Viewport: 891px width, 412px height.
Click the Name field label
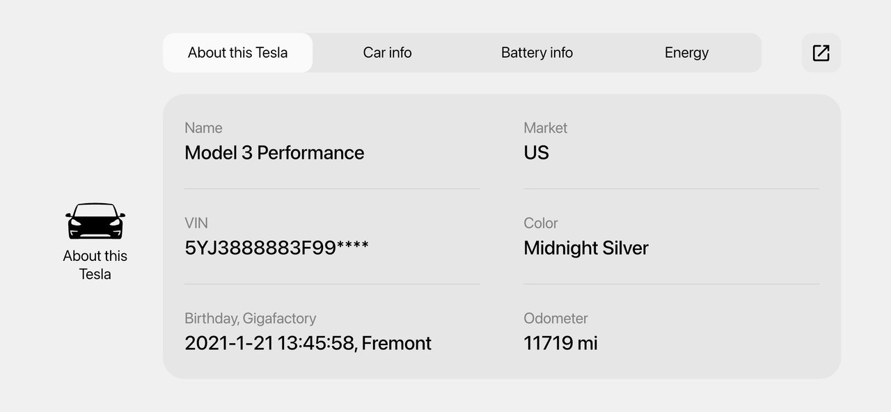(203, 128)
